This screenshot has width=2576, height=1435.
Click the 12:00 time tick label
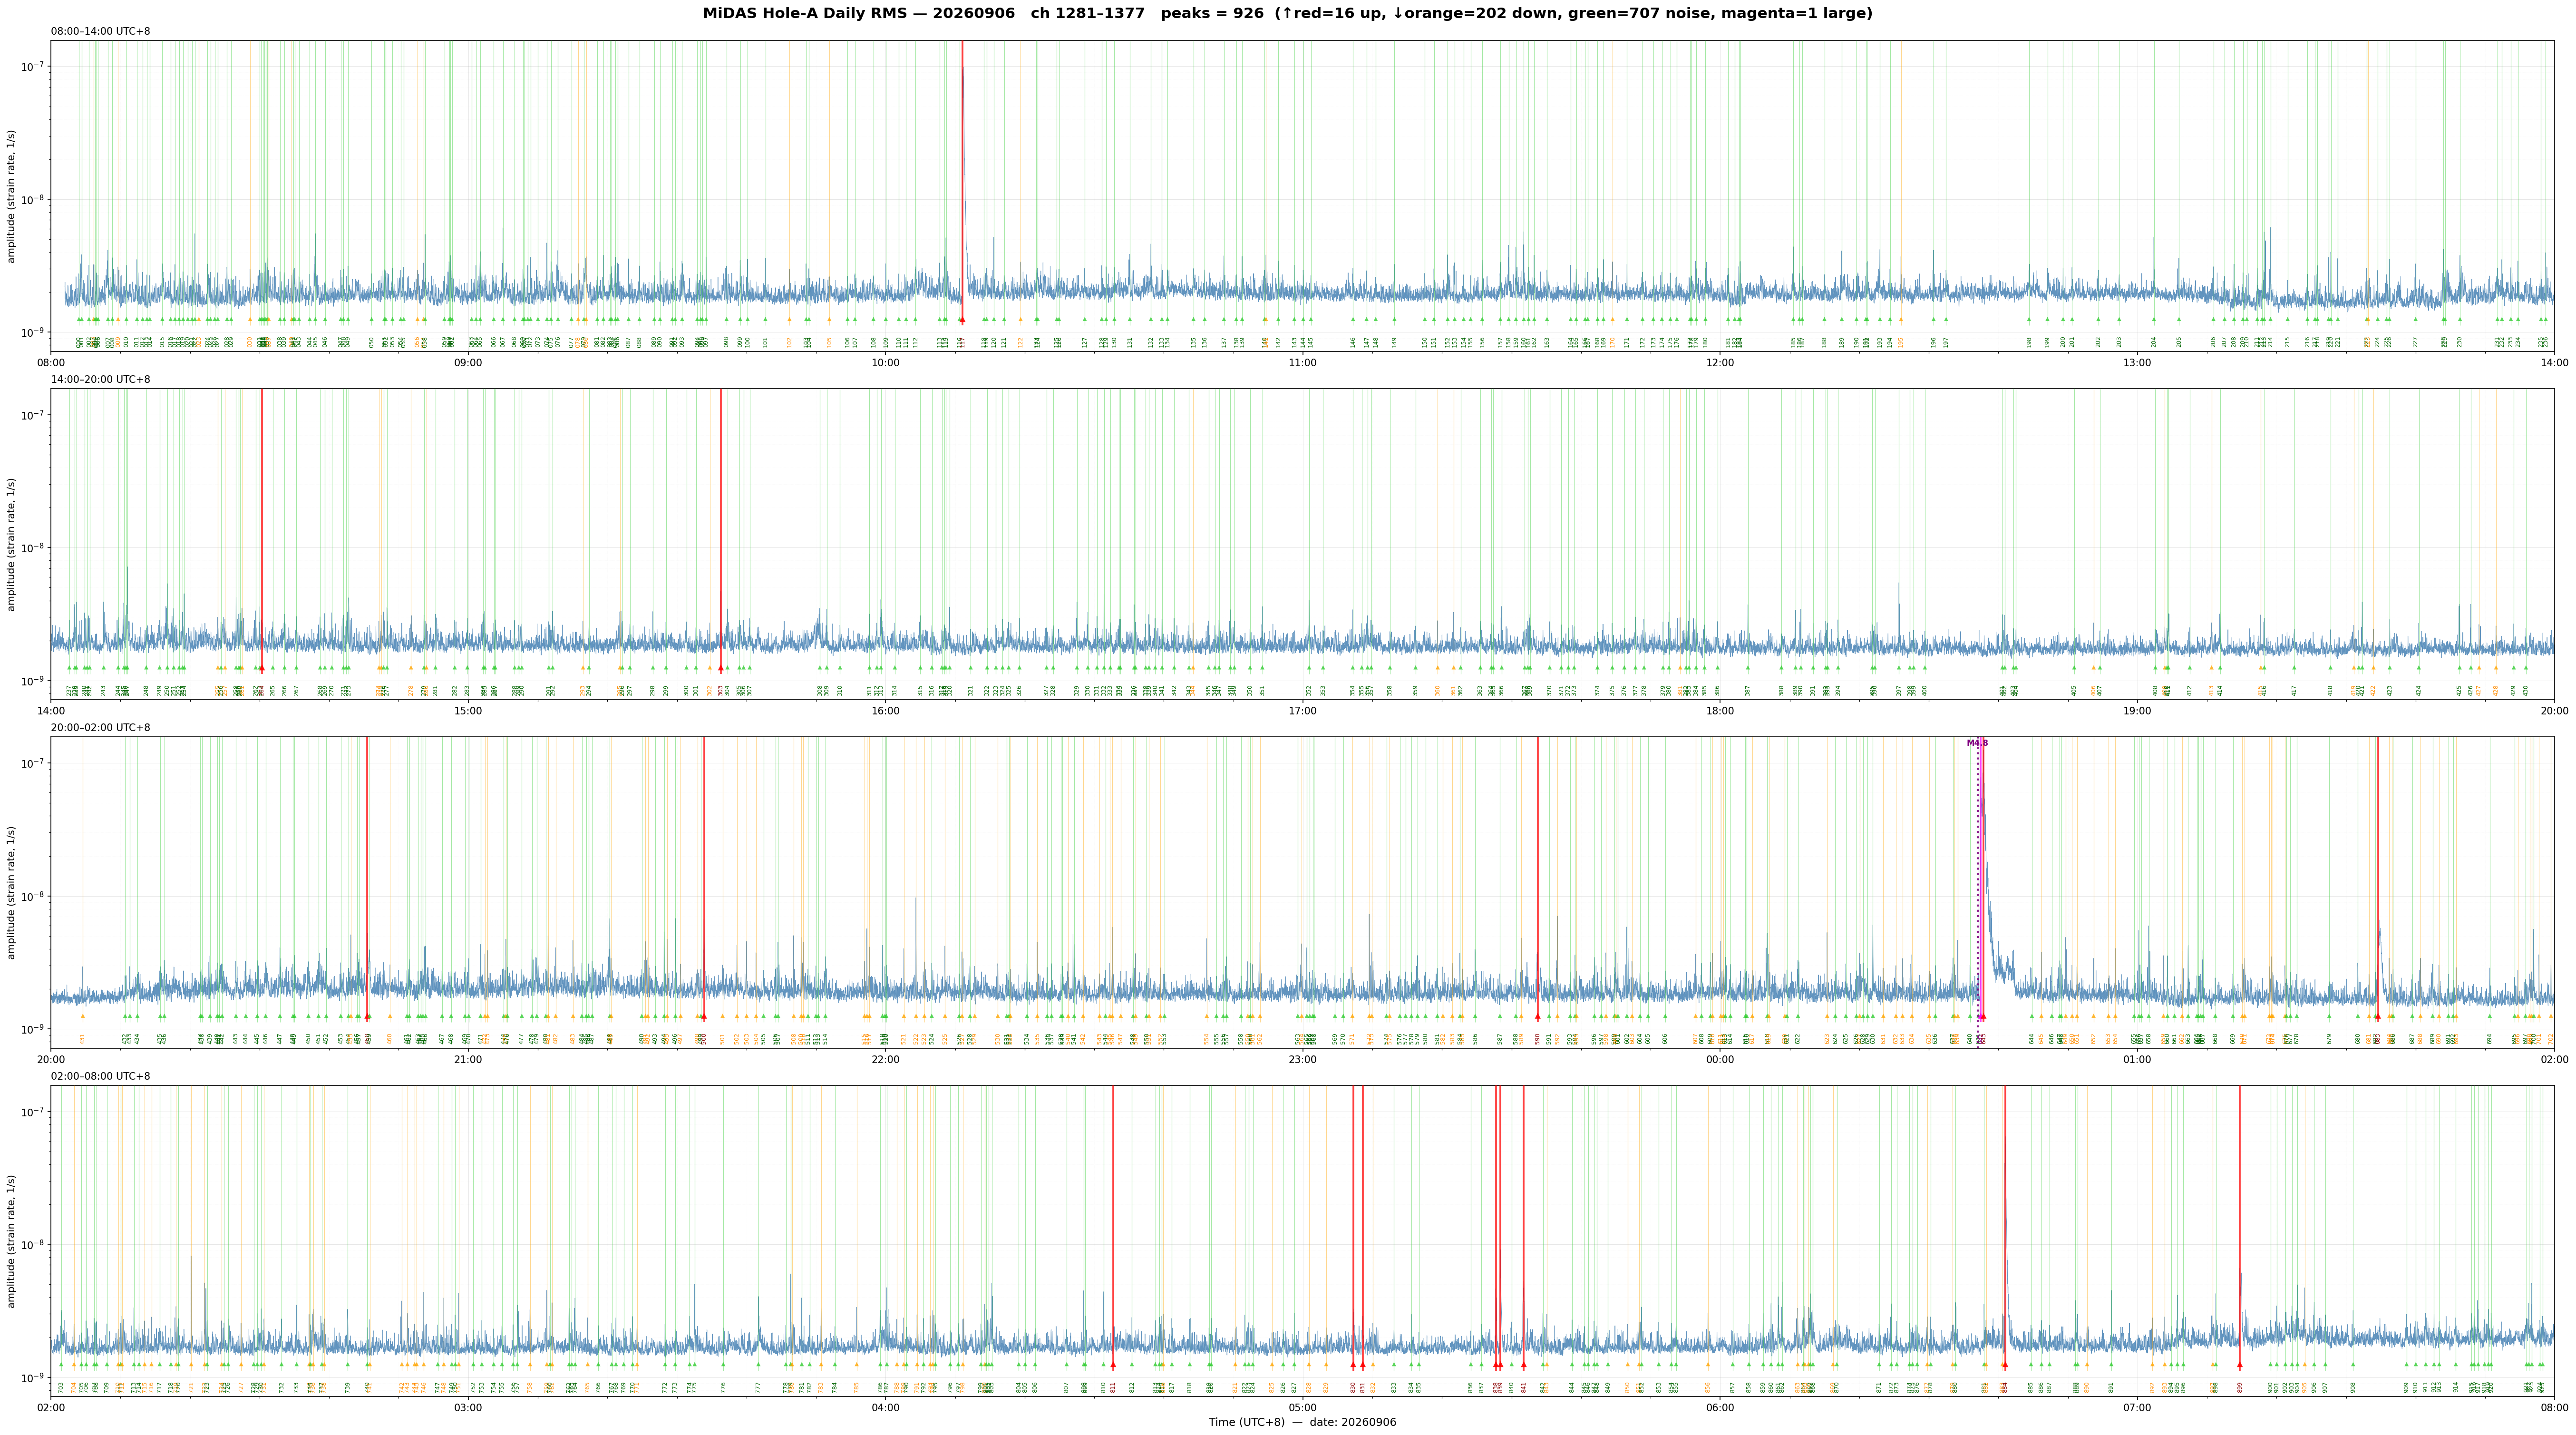point(1720,363)
